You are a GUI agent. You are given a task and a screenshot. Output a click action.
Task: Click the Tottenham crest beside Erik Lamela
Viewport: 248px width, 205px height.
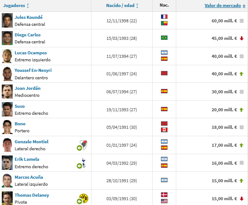(84, 163)
